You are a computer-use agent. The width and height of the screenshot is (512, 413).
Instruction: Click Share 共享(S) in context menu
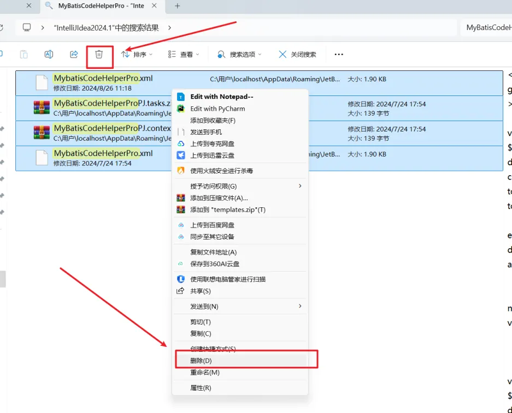(240, 291)
